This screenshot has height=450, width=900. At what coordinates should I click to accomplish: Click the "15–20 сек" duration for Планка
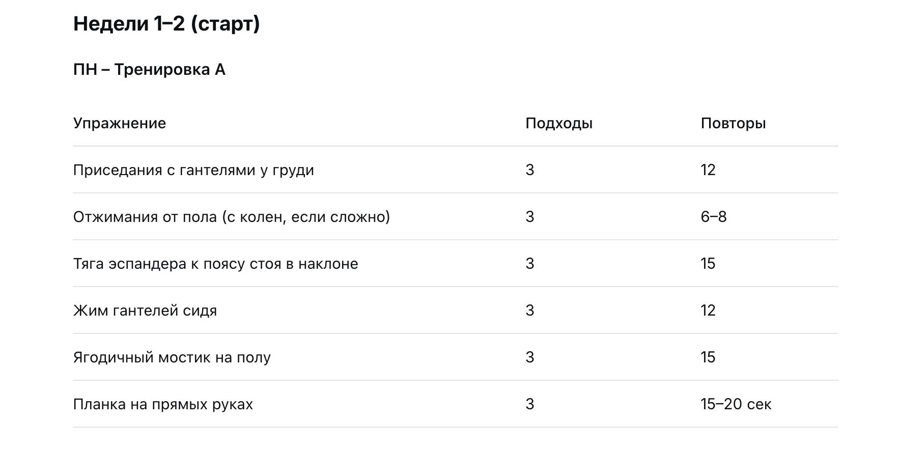click(x=736, y=404)
